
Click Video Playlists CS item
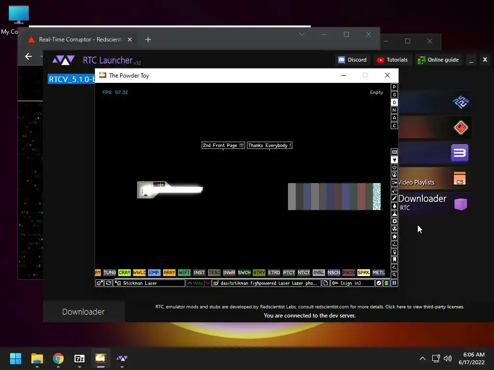(435, 179)
